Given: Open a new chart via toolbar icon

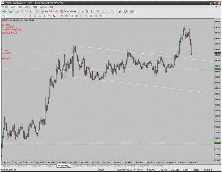Looking at the screenshot, I should pyautogui.click(x=4, y=11).
